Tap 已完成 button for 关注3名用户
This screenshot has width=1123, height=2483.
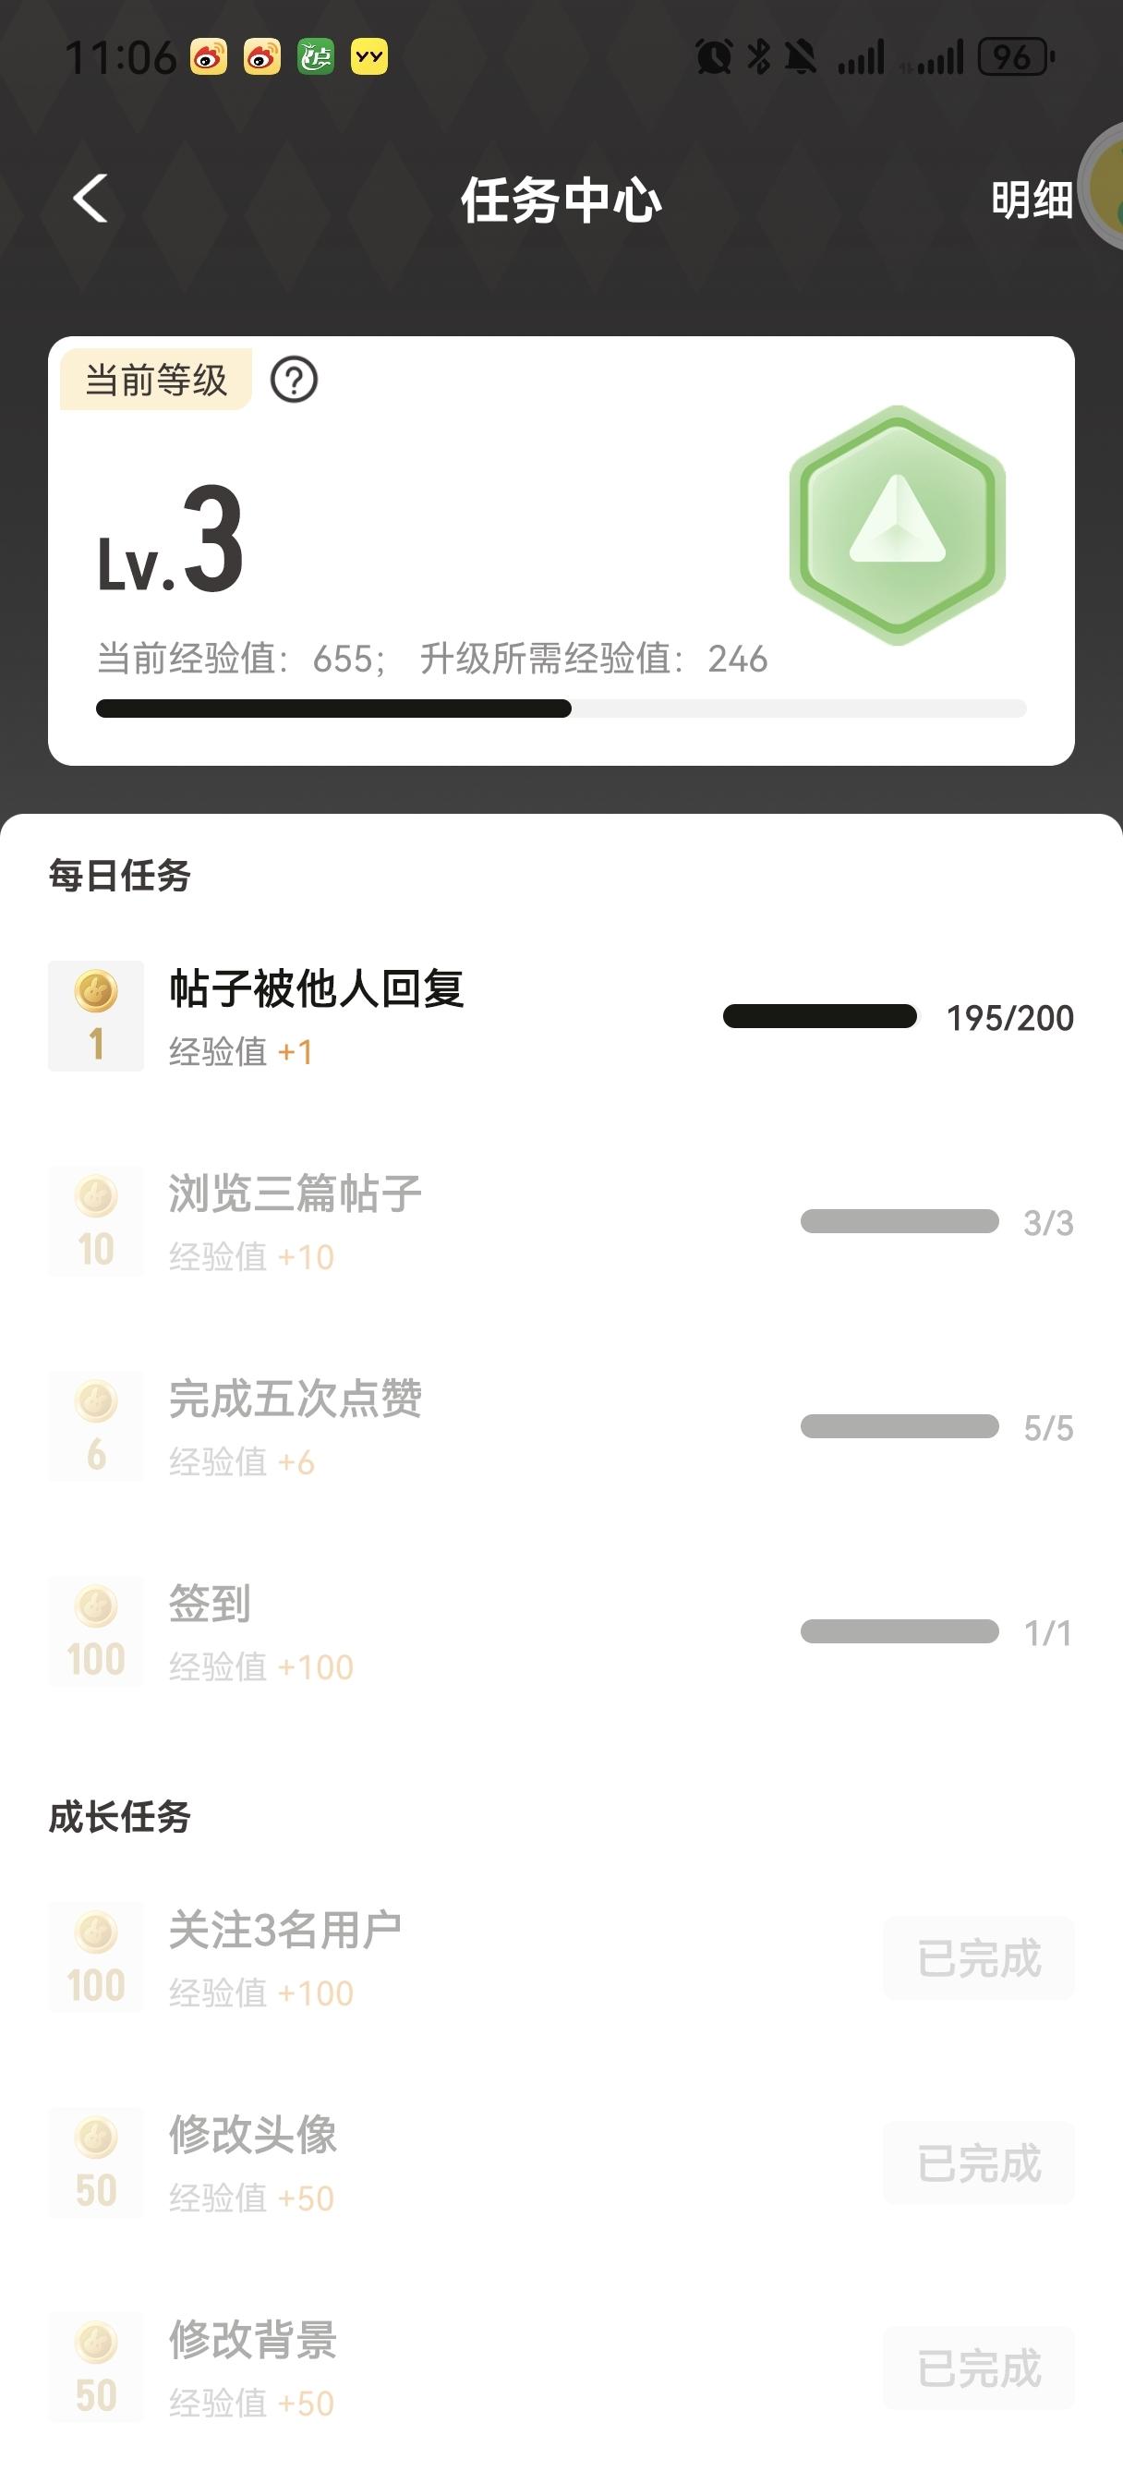click(978, 1958)
